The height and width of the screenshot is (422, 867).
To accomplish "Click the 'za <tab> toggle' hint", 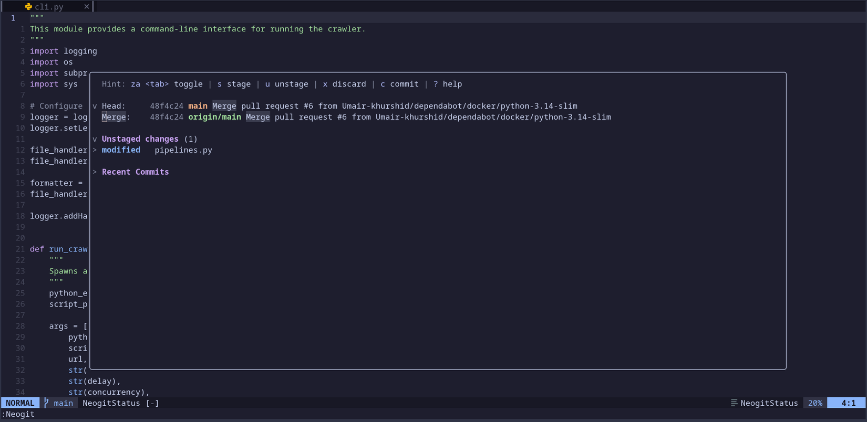I will click(167, 84).
